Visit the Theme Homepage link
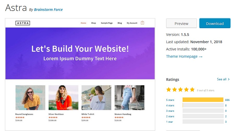The image size is (235, 131). (184, 56)
